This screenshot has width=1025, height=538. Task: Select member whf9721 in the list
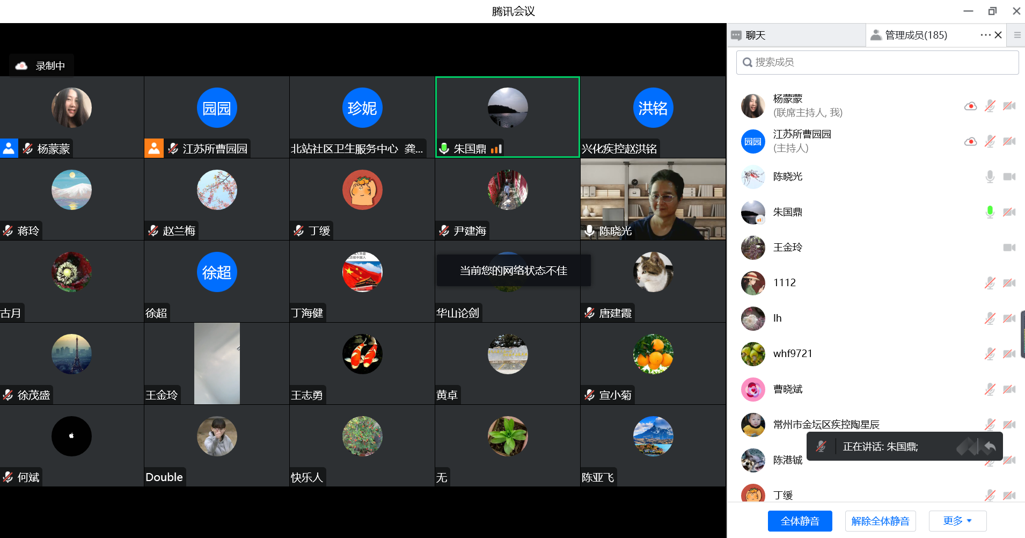(876, 354)
